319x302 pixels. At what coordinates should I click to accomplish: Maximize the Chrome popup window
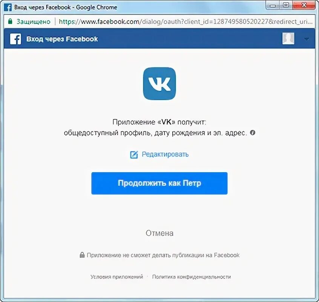tap(286, 5)
